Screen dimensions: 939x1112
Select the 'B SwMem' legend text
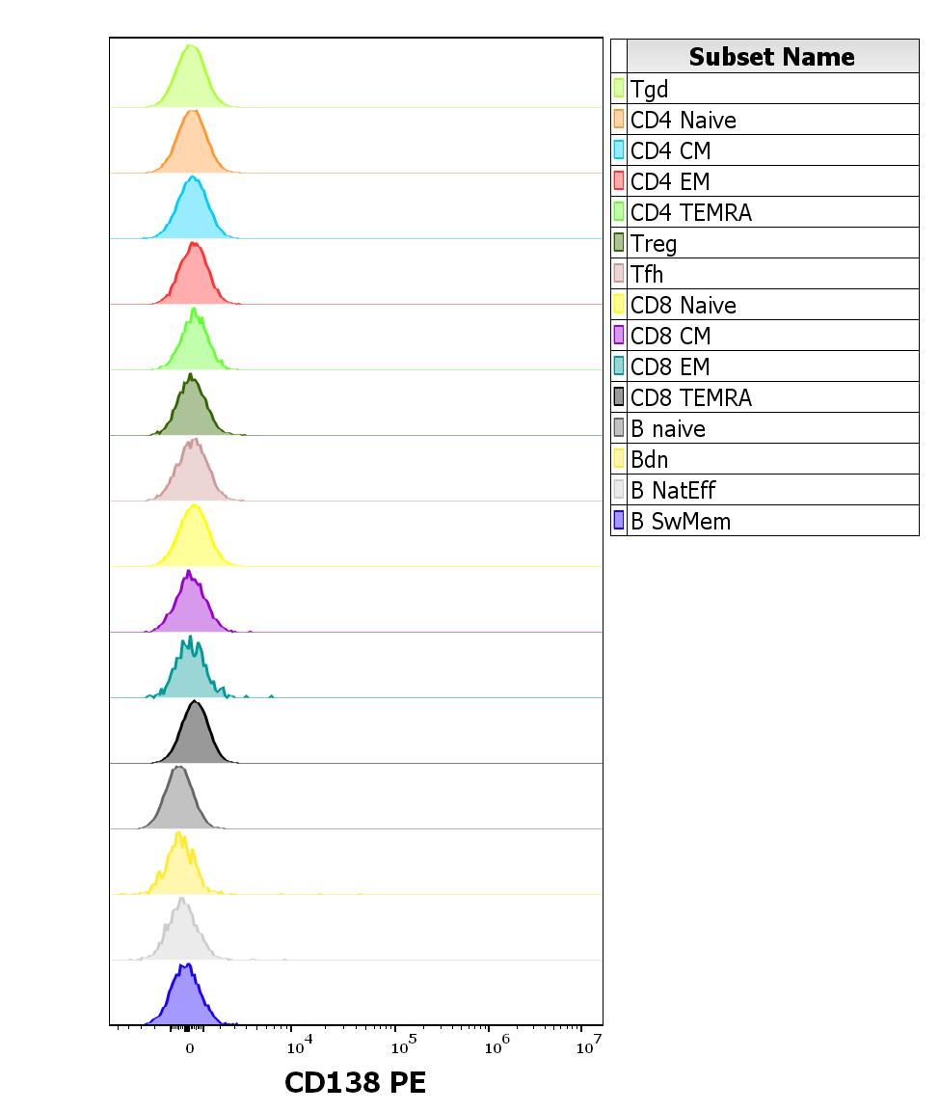(681, 521)
